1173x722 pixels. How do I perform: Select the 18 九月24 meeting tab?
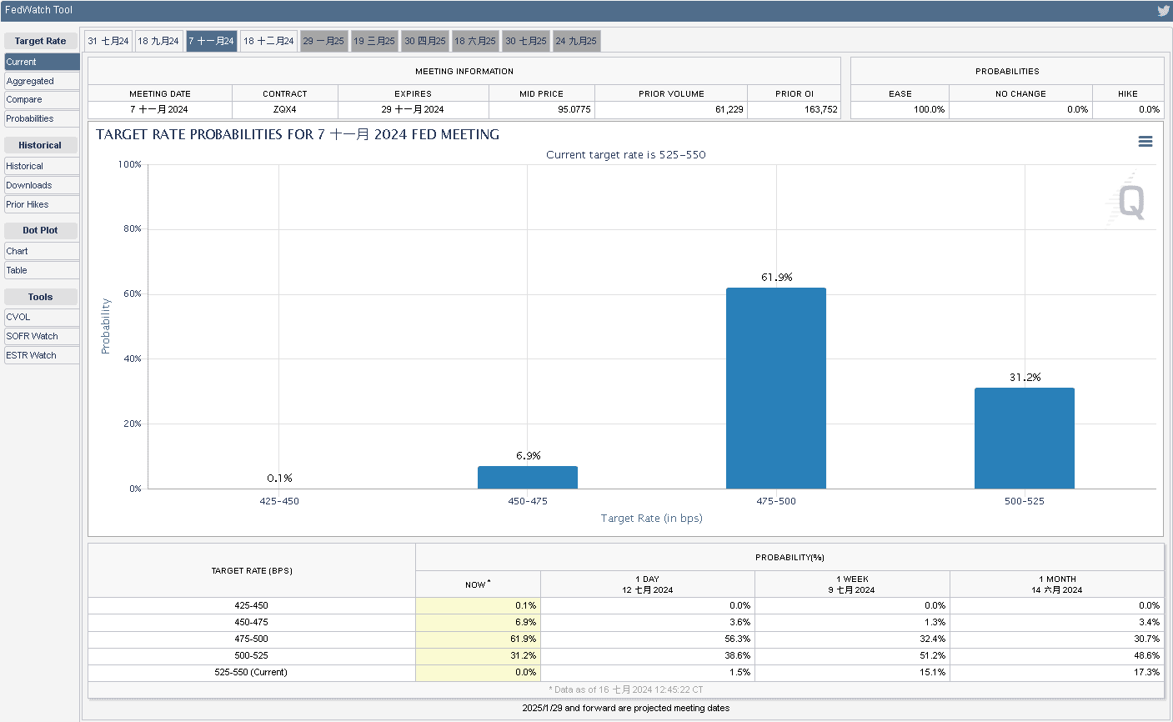click(x=158, y=41)
